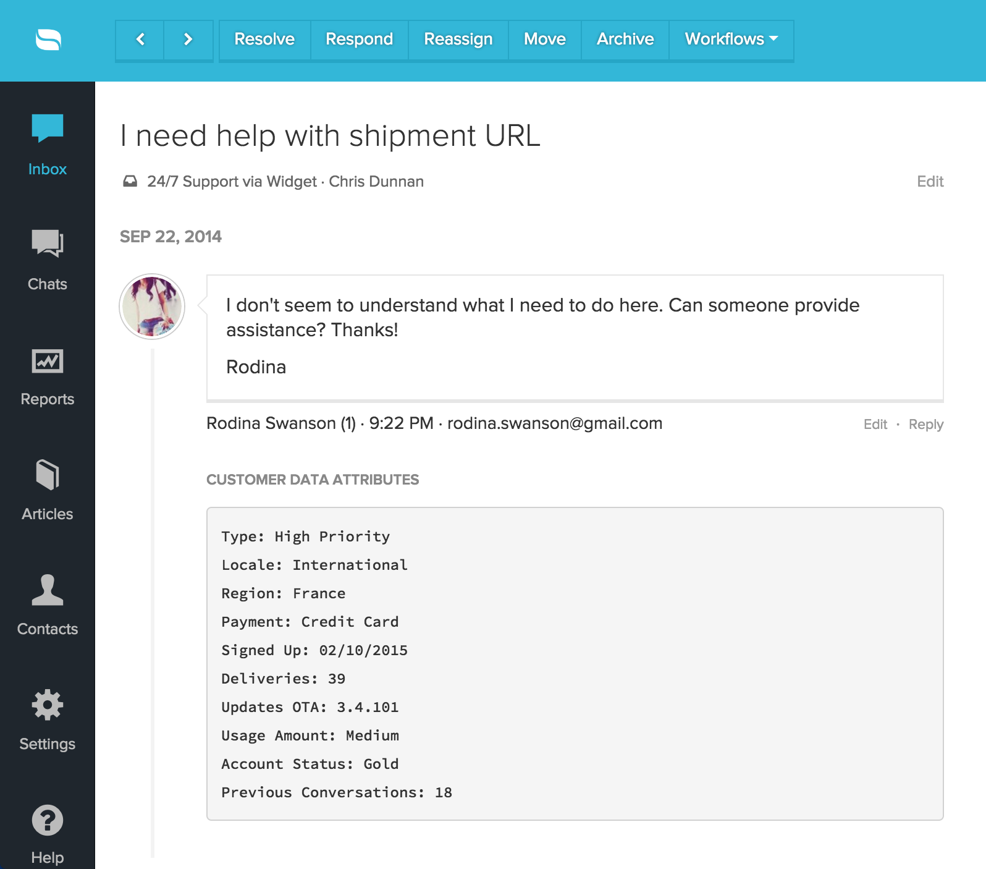Expand the Workflows dropdown menu
The image size is (986, 869).
[731, 40]
